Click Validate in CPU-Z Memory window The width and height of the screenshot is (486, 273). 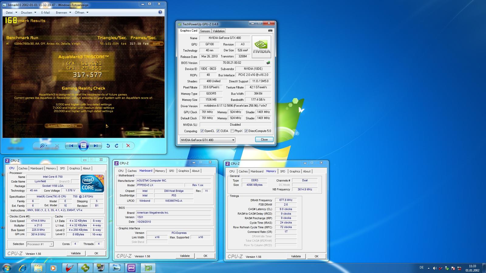click(296, 256)
